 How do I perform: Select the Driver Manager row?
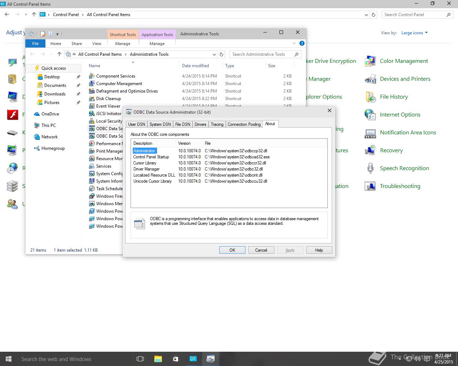229,169
